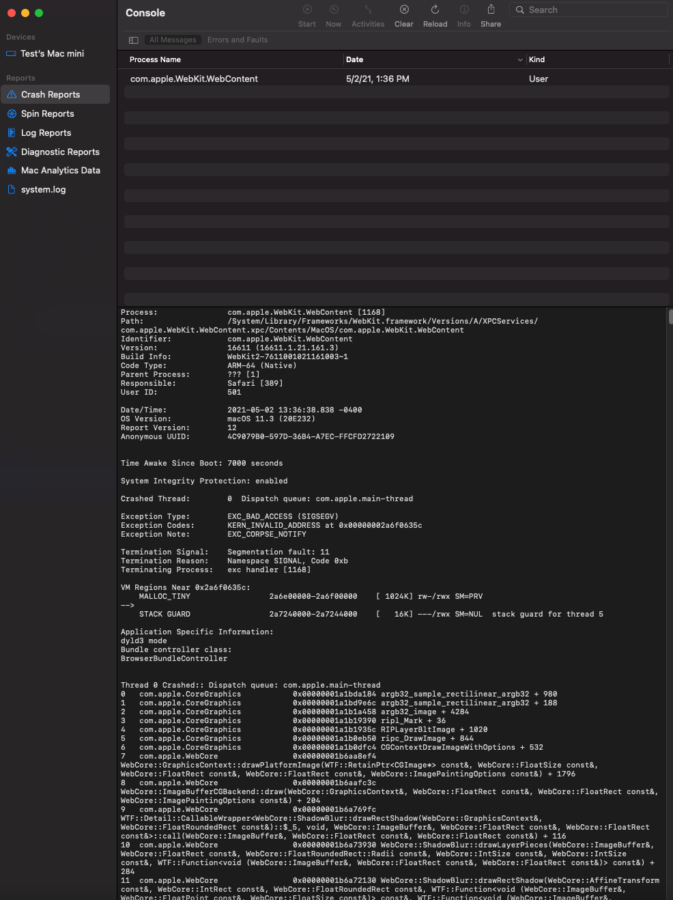This screenshot has width=673, height=900.
Task: Click the macOS 11.3 (20E232) version text
Action: tap(271, 419)
